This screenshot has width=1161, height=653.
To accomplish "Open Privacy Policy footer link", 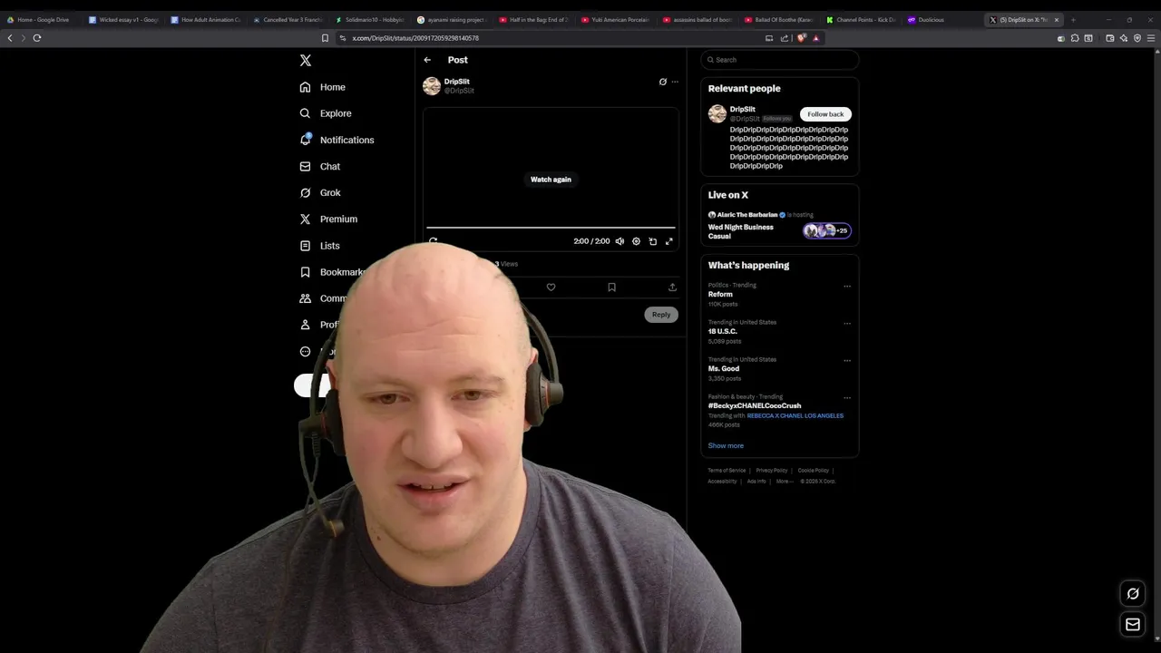I will point(772,471).
